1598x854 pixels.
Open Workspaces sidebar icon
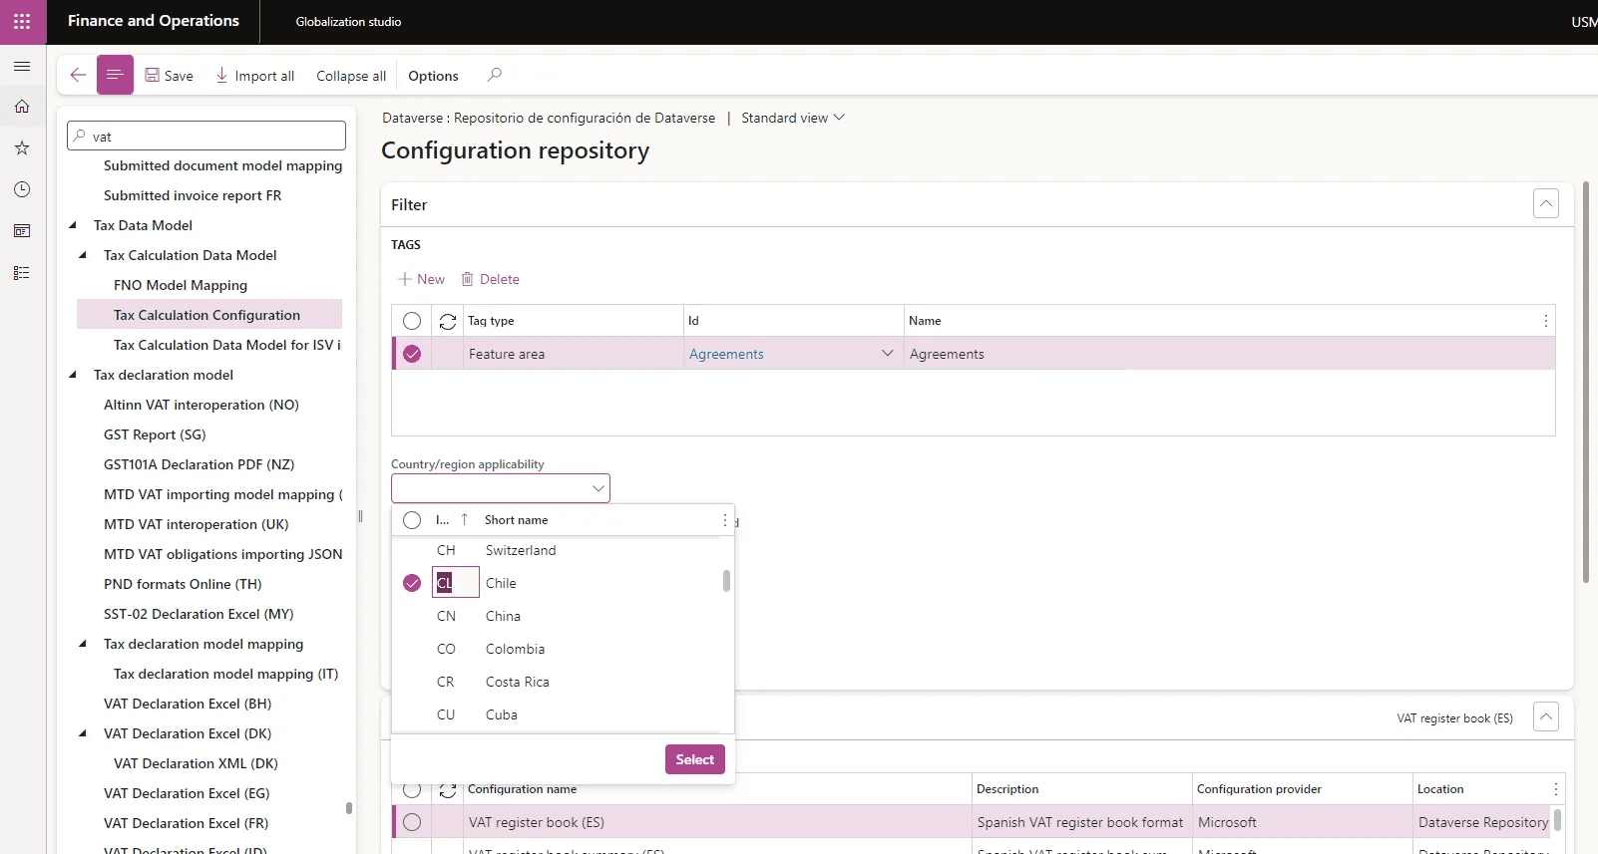(22, 231)
